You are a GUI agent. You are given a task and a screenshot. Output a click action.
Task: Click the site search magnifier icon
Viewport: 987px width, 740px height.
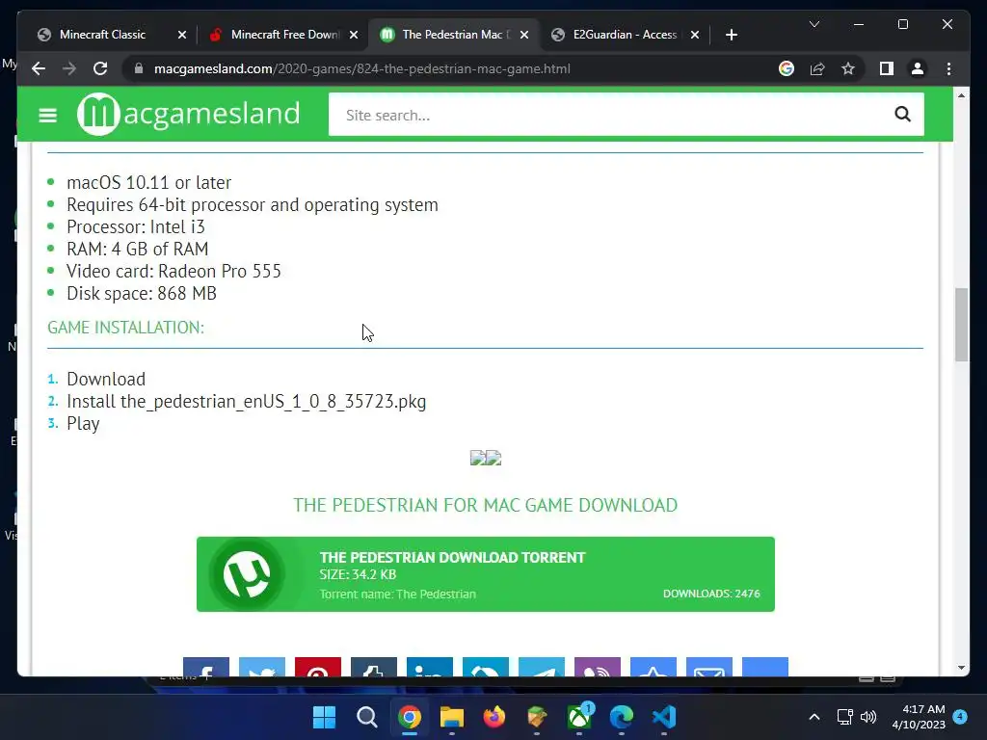902,114
